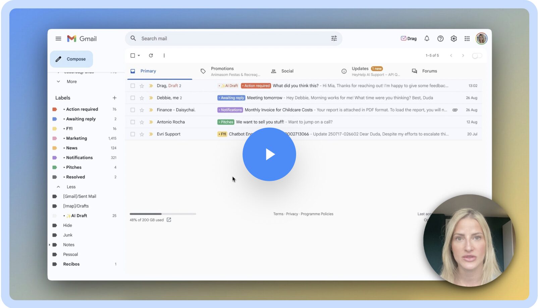
Task: Start a new email with Compose
Action: 71,59
